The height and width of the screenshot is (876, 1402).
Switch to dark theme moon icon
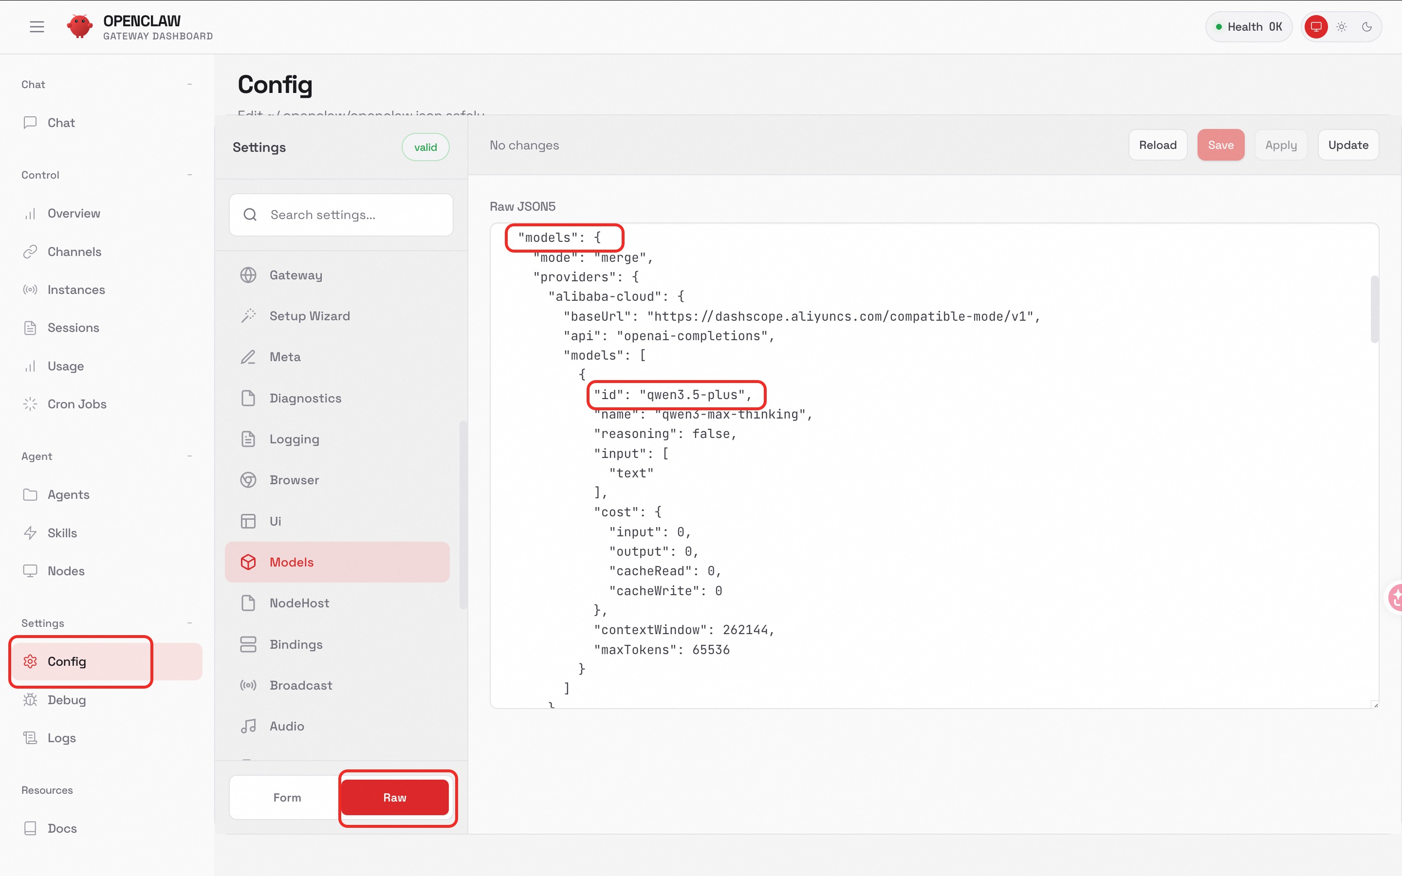pos(1366,27)
